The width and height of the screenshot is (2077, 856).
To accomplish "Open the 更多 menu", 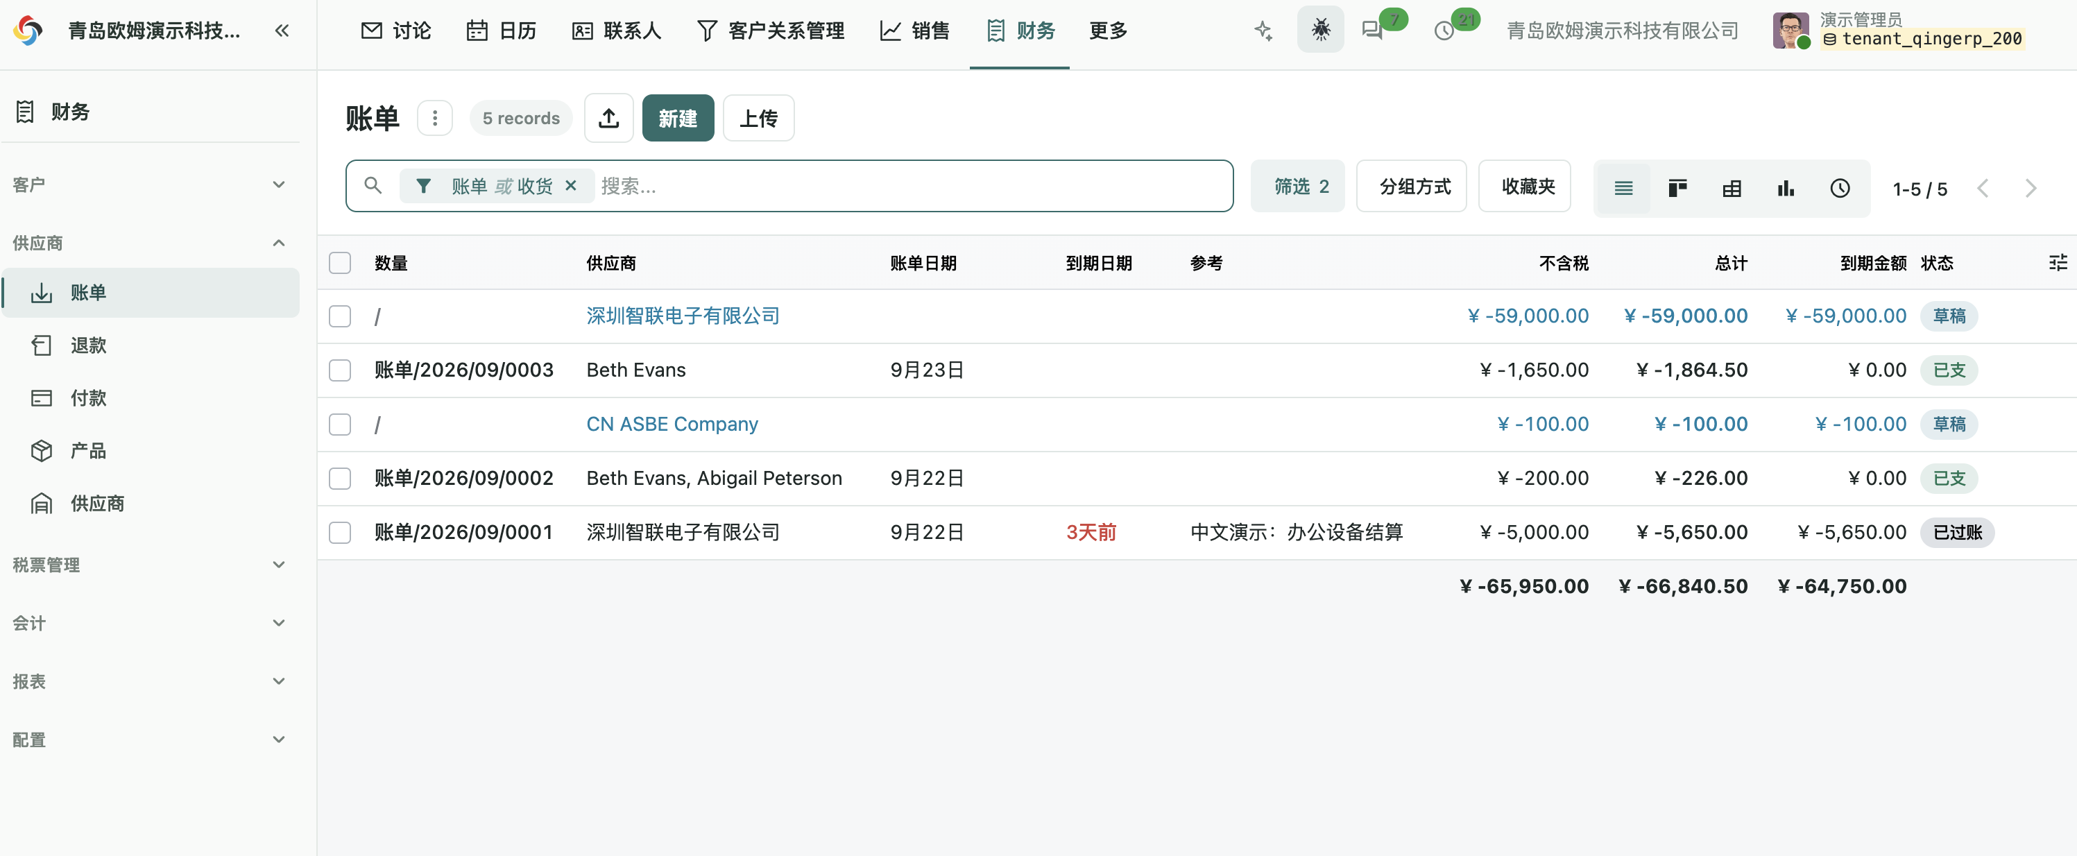I will click(1108, 31).
